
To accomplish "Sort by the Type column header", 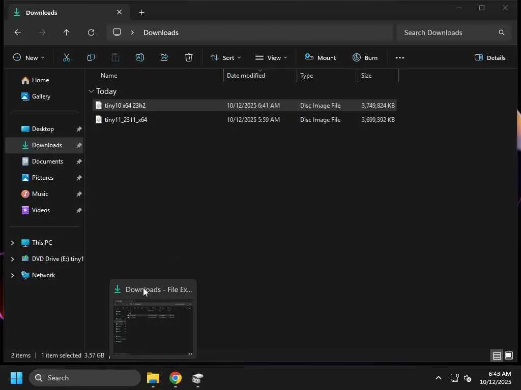I will [x=306, y=76].
